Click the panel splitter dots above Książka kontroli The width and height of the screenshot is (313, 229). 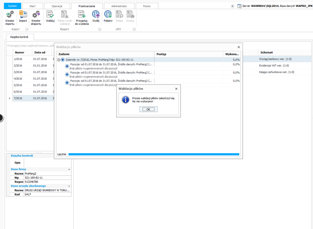[39, 152]
